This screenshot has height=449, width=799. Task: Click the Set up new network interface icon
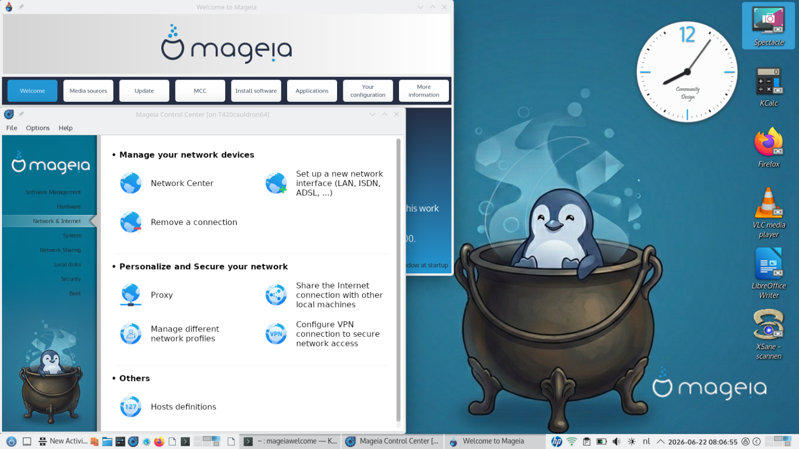pos(276,183)
